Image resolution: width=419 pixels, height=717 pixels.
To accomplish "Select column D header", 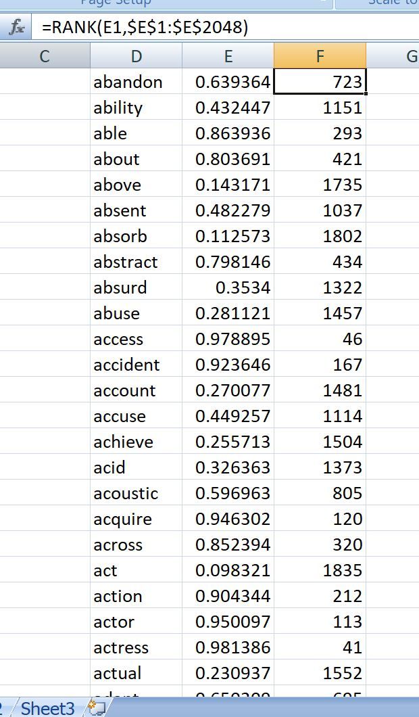I will click(x=136, y=56).
